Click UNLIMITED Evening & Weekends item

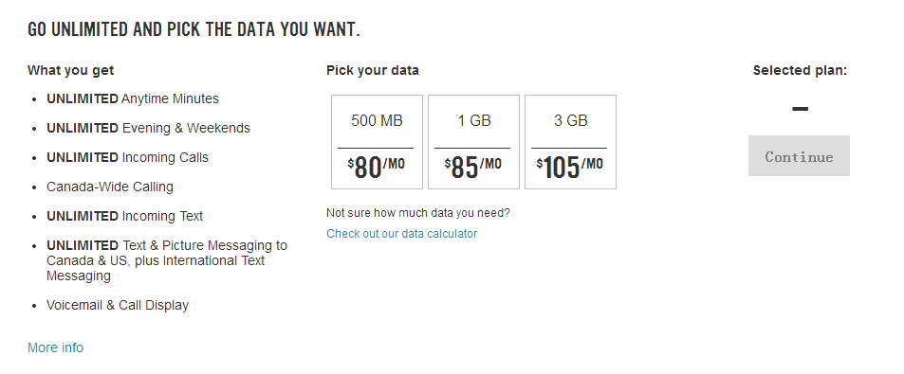pos(148,128)
